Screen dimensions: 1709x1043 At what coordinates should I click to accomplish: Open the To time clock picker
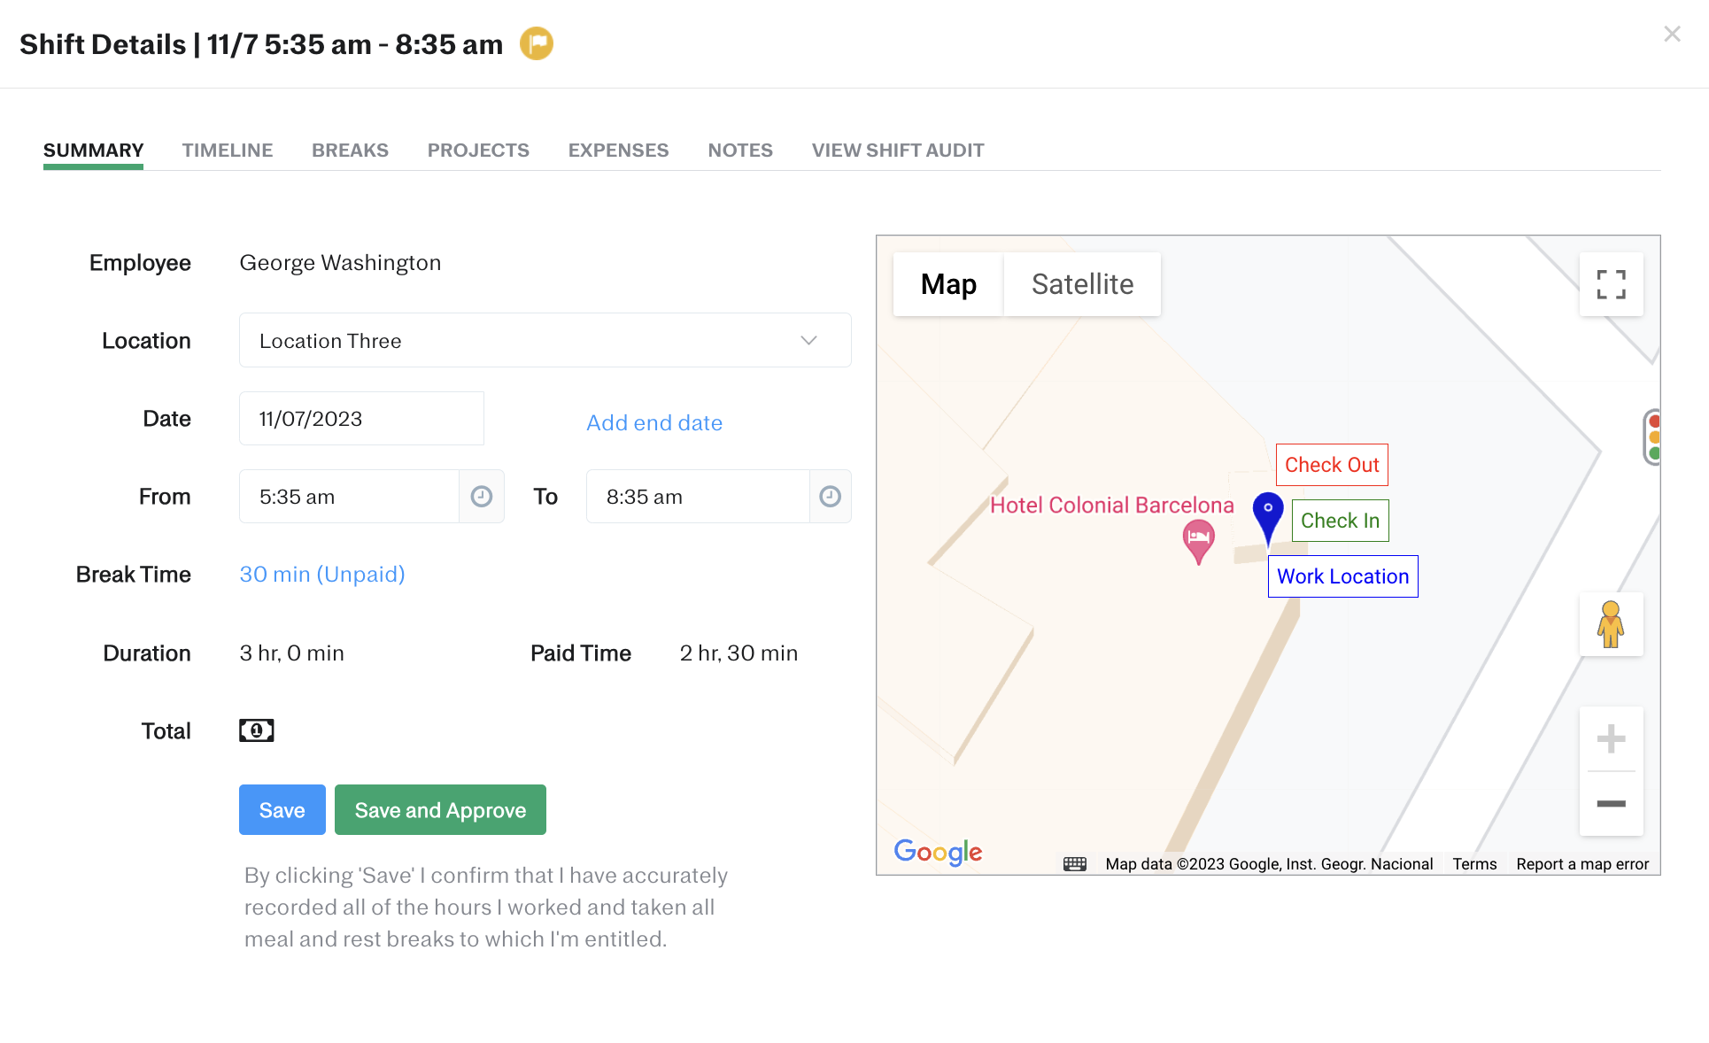coord(830,497)
